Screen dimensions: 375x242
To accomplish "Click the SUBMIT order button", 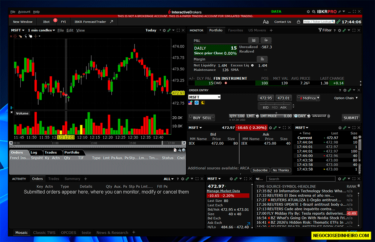I will pos(351,118).
